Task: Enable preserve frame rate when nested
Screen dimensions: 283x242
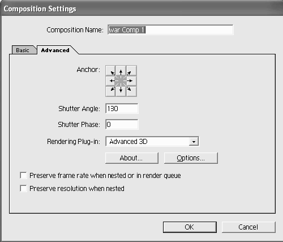Action: tap(23, 175)
